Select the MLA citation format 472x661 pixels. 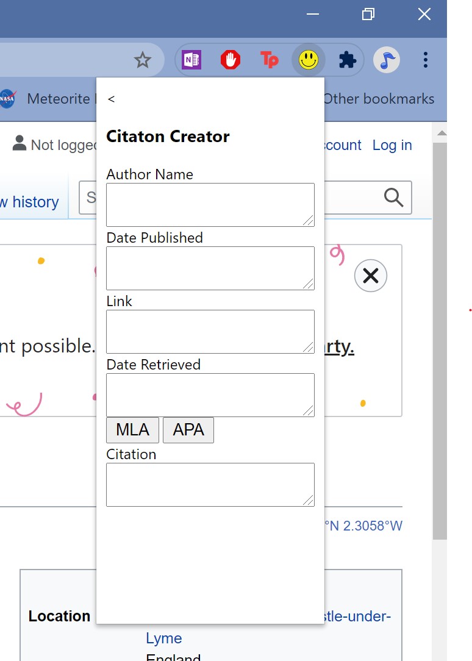tap(132, 430)
